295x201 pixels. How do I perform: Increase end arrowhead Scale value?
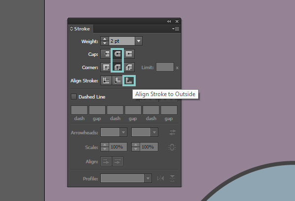pyautogui.click(x=136, y=145)
